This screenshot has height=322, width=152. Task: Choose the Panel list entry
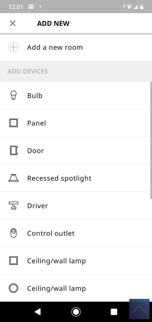pos(36,123)
